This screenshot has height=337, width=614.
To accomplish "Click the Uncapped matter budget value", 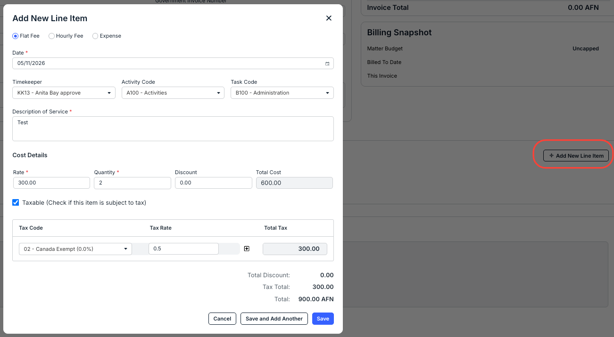I will point(586,48).
